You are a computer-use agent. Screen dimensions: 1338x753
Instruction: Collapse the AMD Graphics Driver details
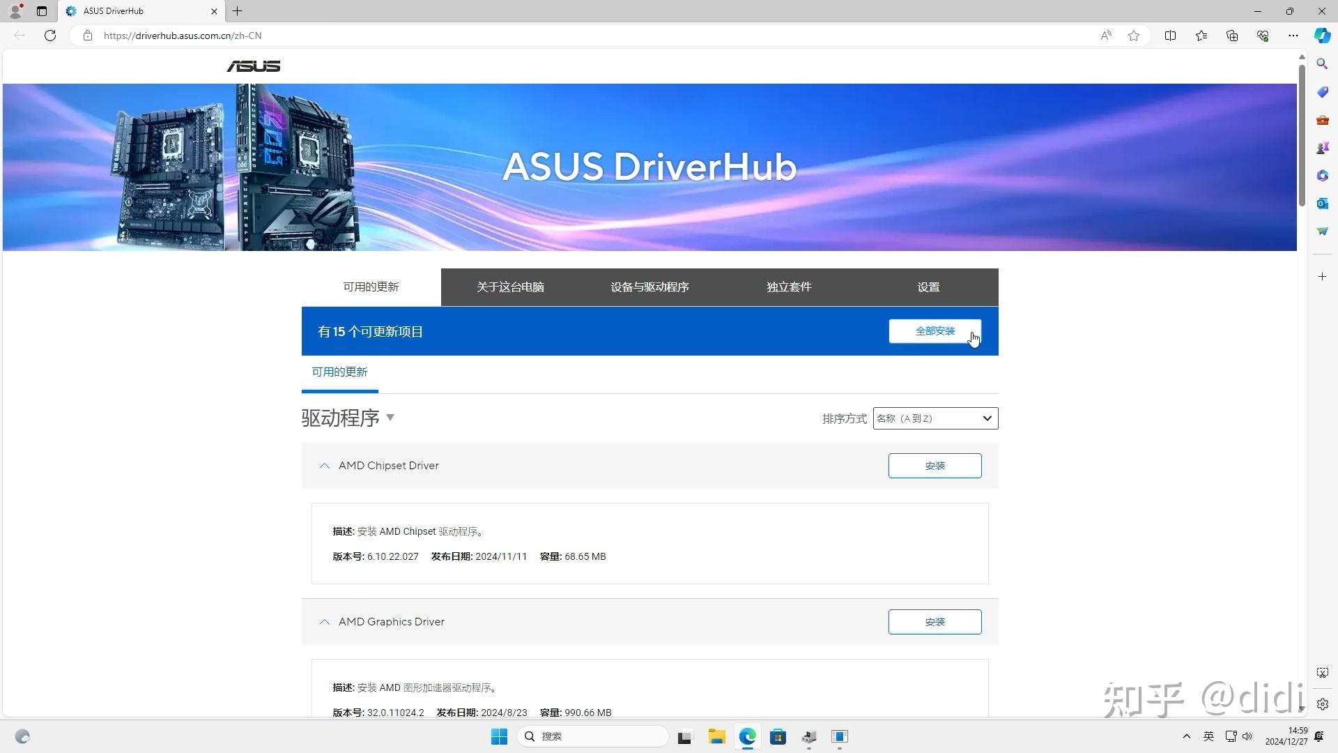(325, 622)
